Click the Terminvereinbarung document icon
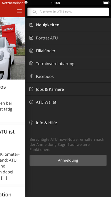Viewport: 111px width, 197px height. pos(31,64)
